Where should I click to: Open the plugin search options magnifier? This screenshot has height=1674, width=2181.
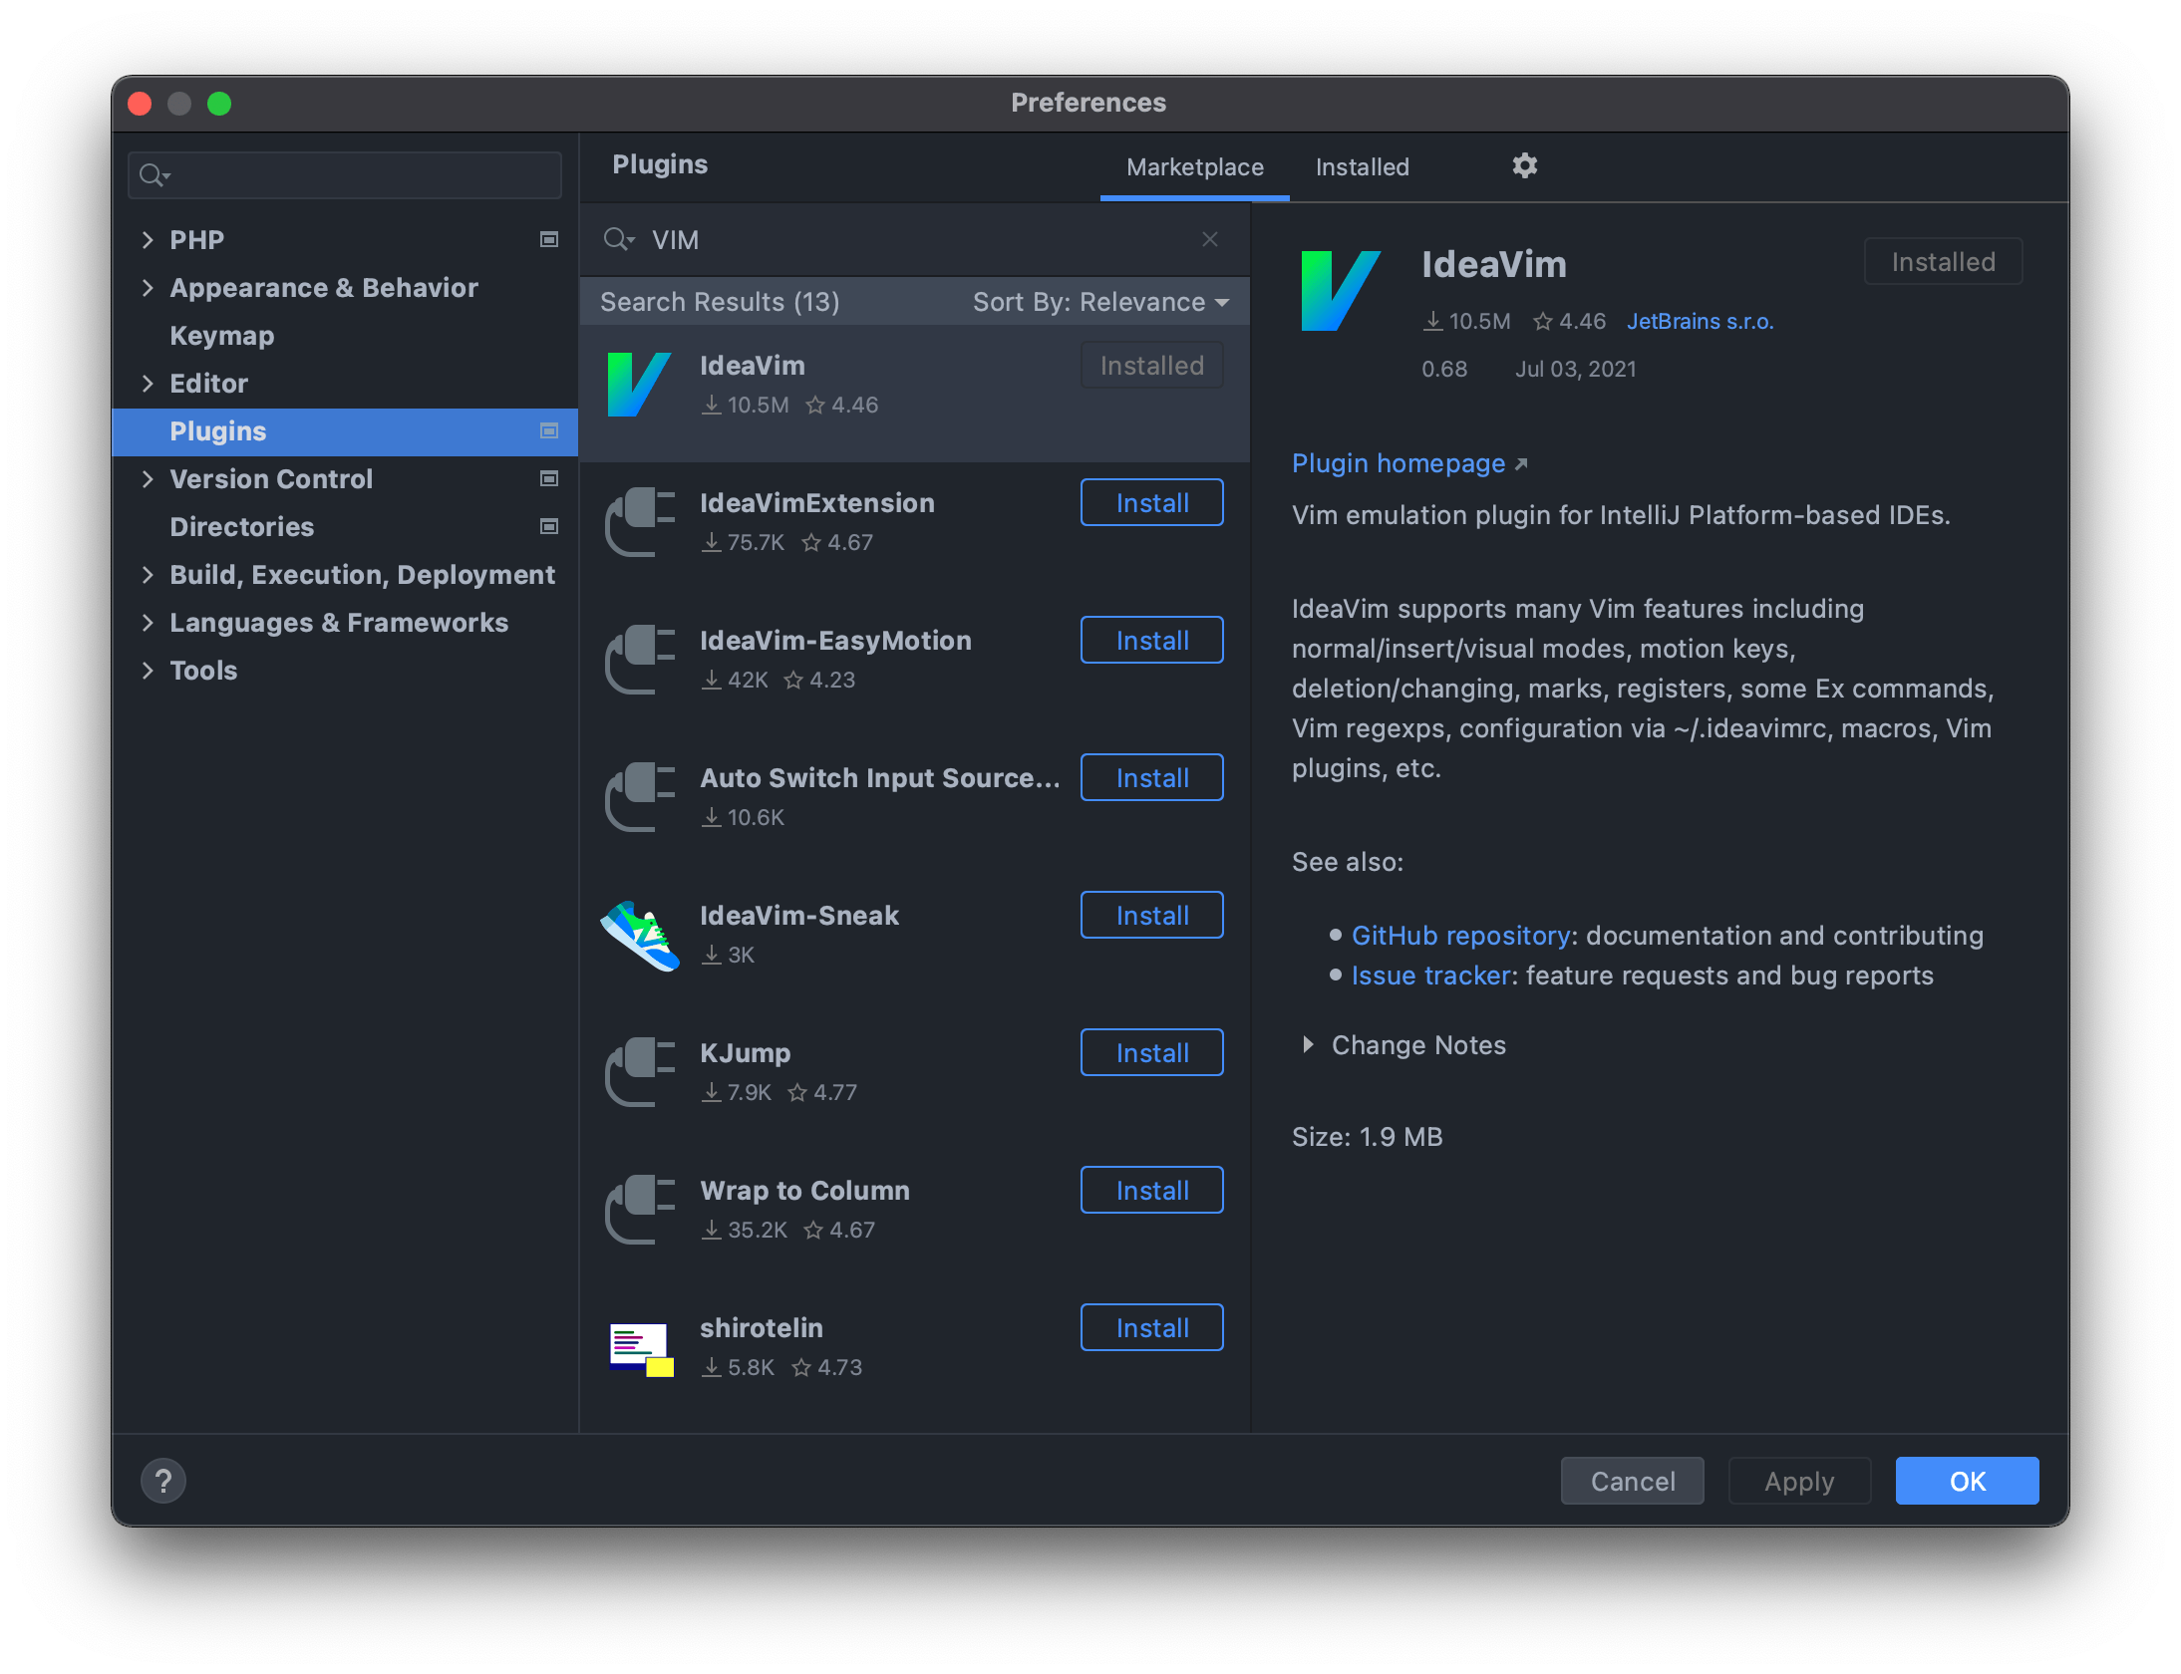click(618, 240)
